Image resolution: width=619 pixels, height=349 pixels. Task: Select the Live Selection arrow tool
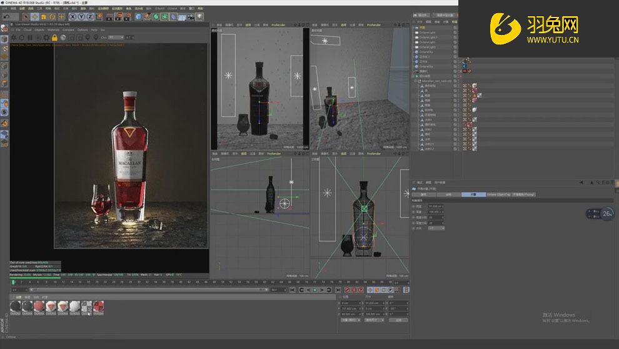26,17
